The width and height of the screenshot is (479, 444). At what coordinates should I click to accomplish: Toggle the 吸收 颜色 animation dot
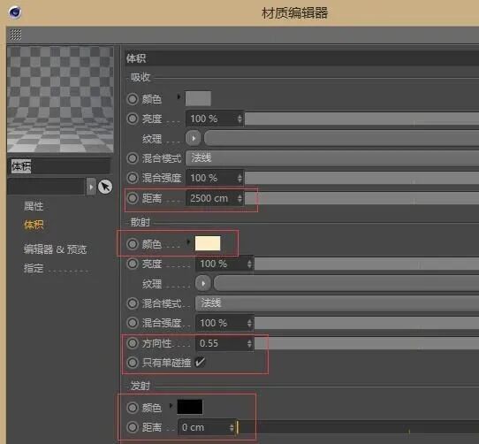pos(133,99)
